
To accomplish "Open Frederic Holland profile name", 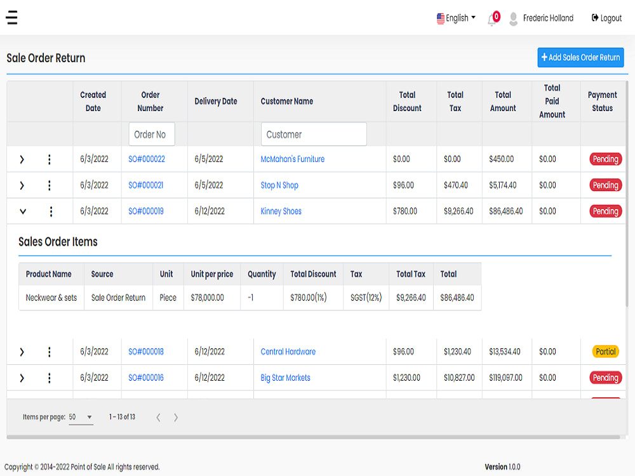I will pos(548,18).
